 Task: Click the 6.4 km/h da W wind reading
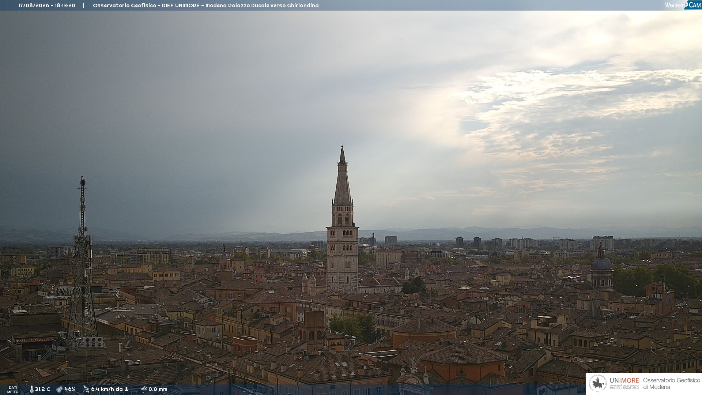tap(110, 389)
